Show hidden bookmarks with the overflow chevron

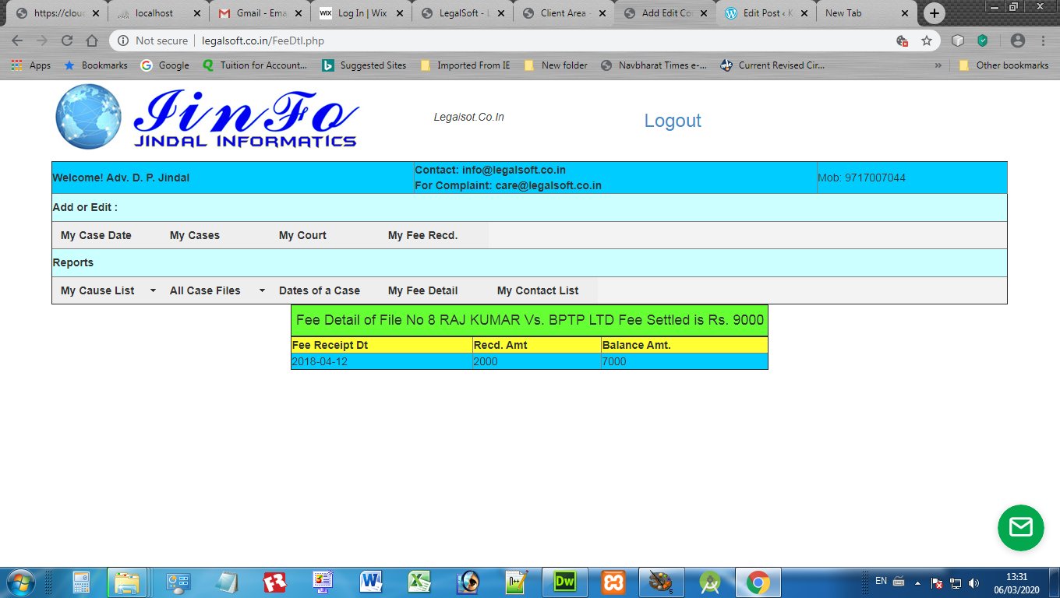click(938, 65)
